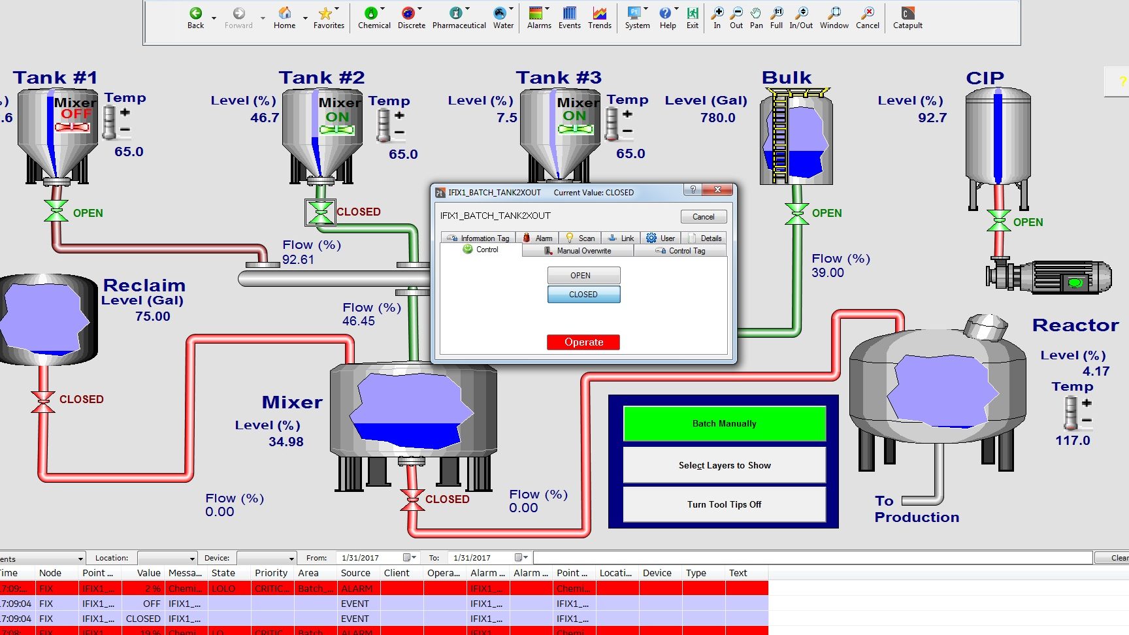Screen dimensions: 1129x635
Task: Open the Alarms view icon
Action: (x=536, y=14)
